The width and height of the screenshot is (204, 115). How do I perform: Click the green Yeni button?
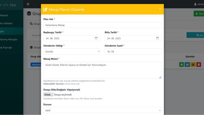pos(199,14)
